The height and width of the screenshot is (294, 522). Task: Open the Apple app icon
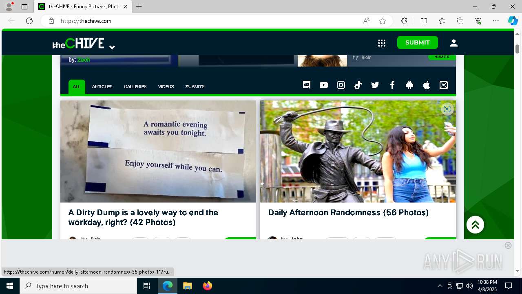click(x=427, y=85)
